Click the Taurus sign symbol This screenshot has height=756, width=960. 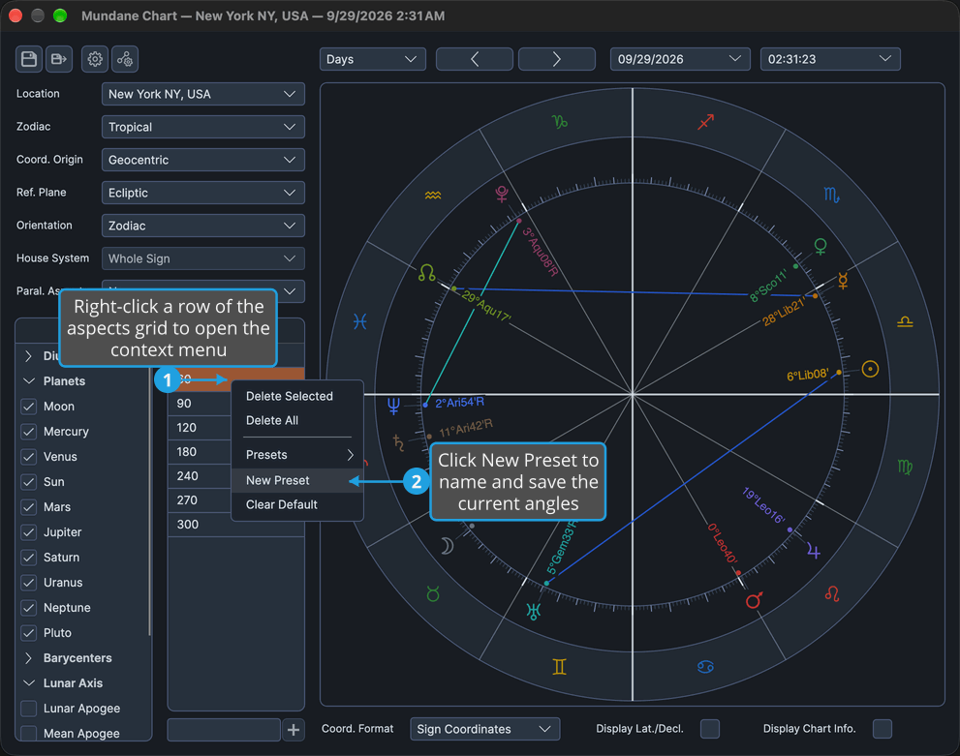pyautogui.click(x=433, y=594)
